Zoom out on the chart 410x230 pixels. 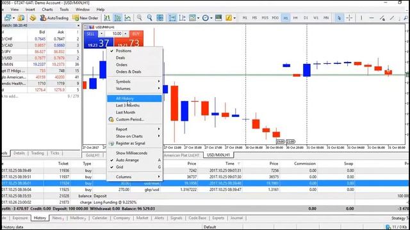[149, 18]
